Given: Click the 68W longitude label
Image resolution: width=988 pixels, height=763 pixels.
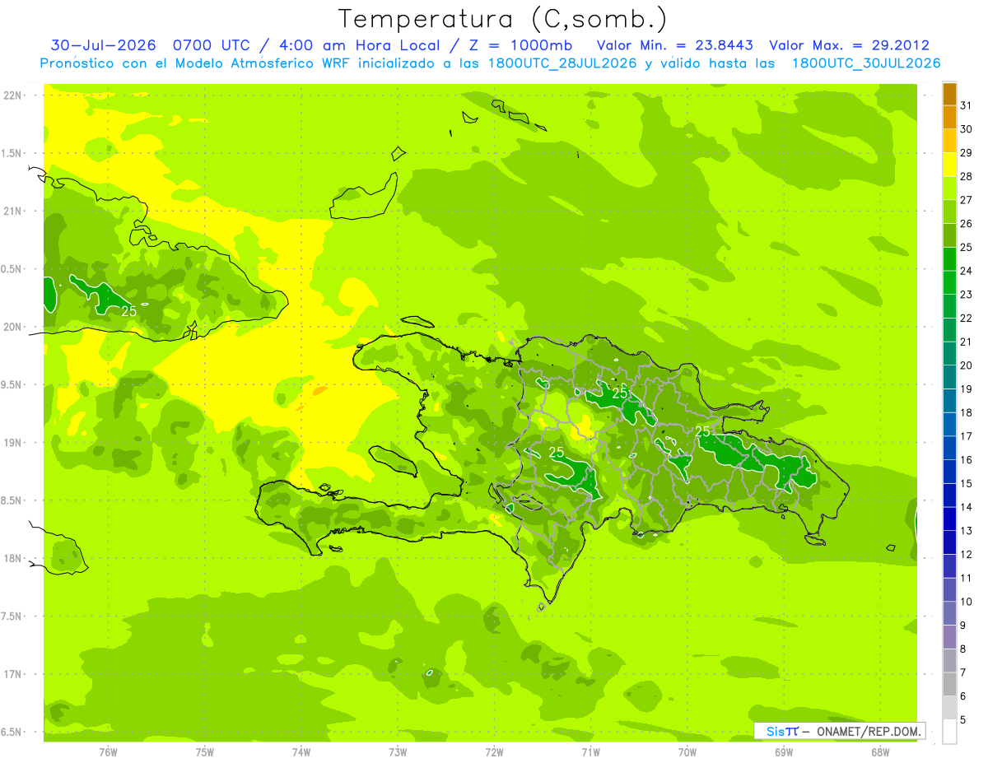Looking at the screenshot, I should tap(880, 752).
